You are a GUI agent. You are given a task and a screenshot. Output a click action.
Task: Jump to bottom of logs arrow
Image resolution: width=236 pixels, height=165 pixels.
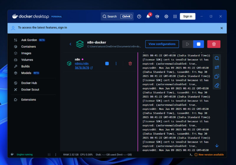click(x=217, y=146)
